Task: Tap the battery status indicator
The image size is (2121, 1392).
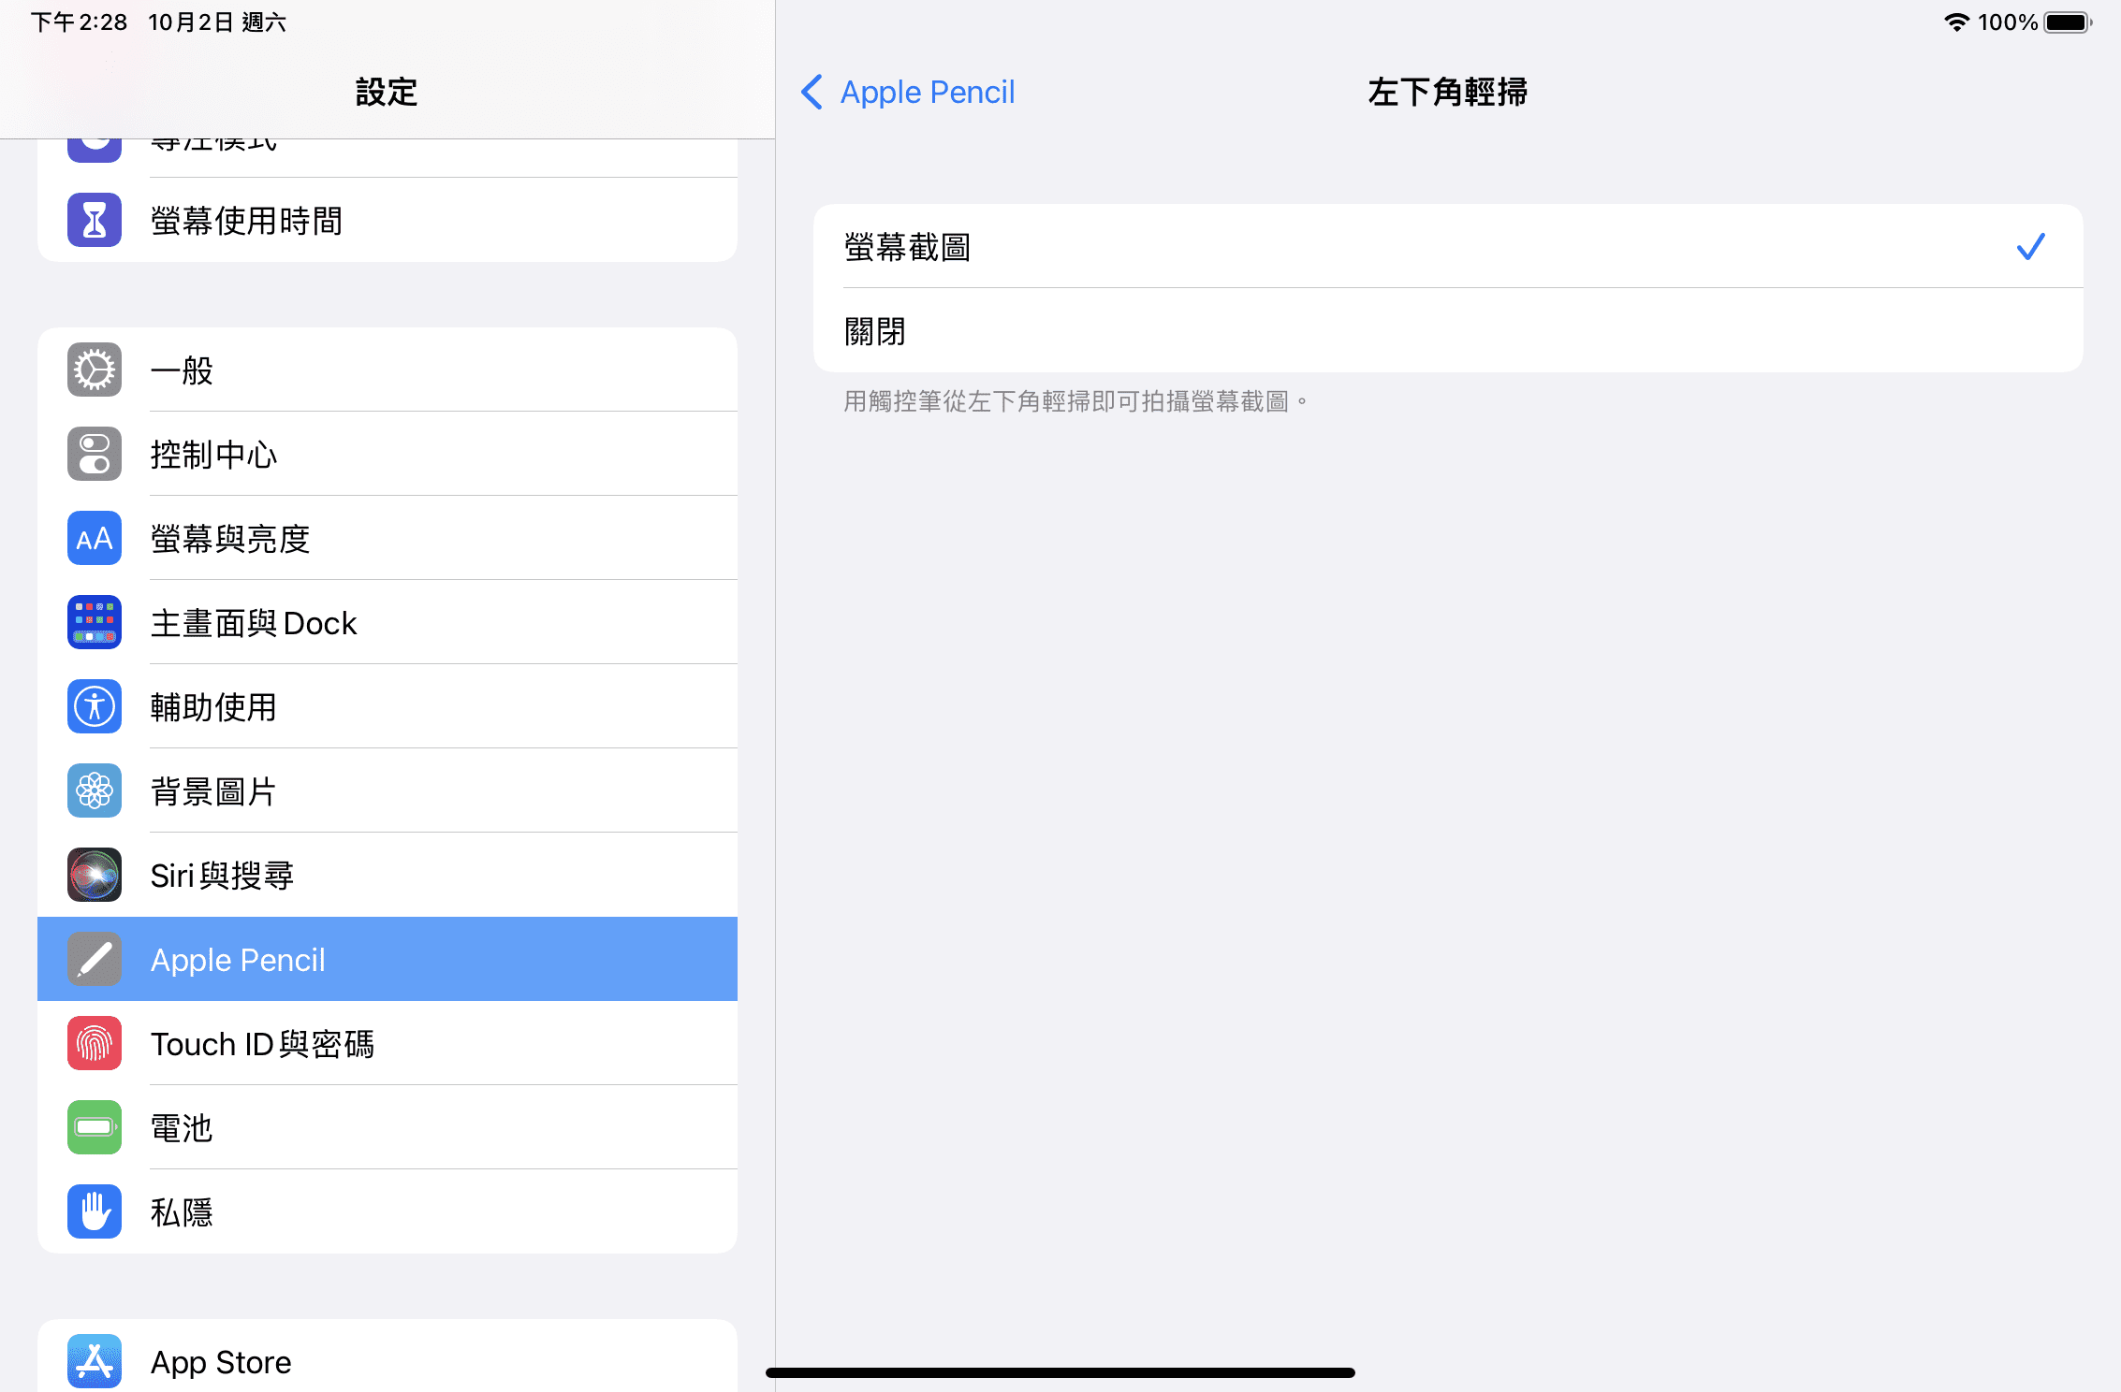Action: click(2069, 22)
